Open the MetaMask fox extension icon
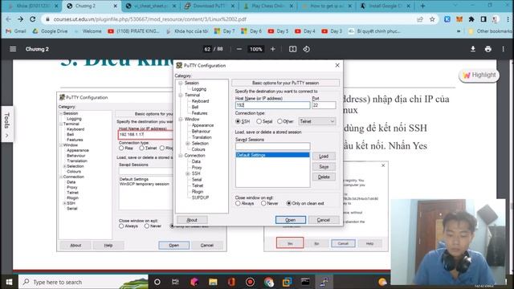The height and width of the screenshot is (289, 514). (459, 19)
